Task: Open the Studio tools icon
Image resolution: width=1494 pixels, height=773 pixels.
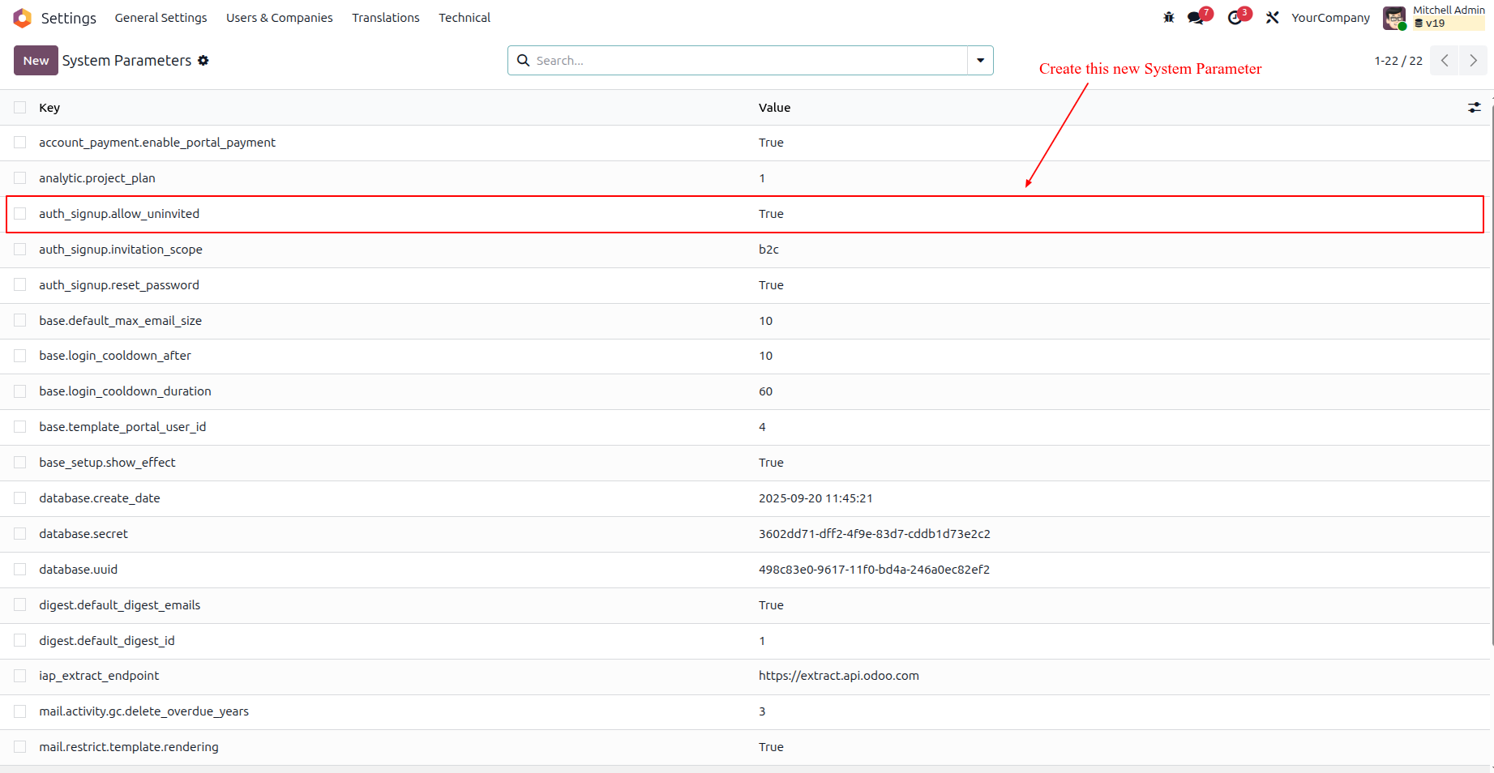Action: 1272,18
